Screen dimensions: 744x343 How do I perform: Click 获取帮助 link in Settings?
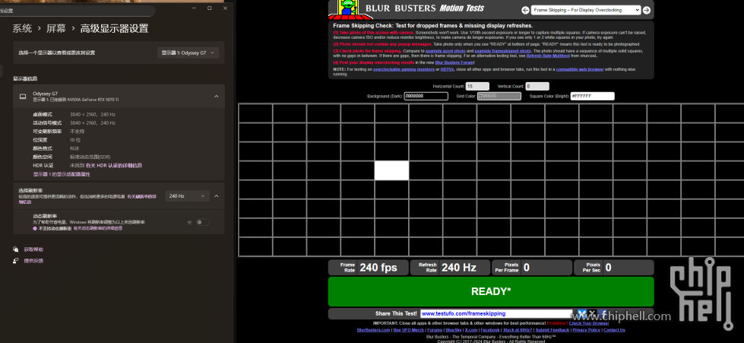[33, 249]
